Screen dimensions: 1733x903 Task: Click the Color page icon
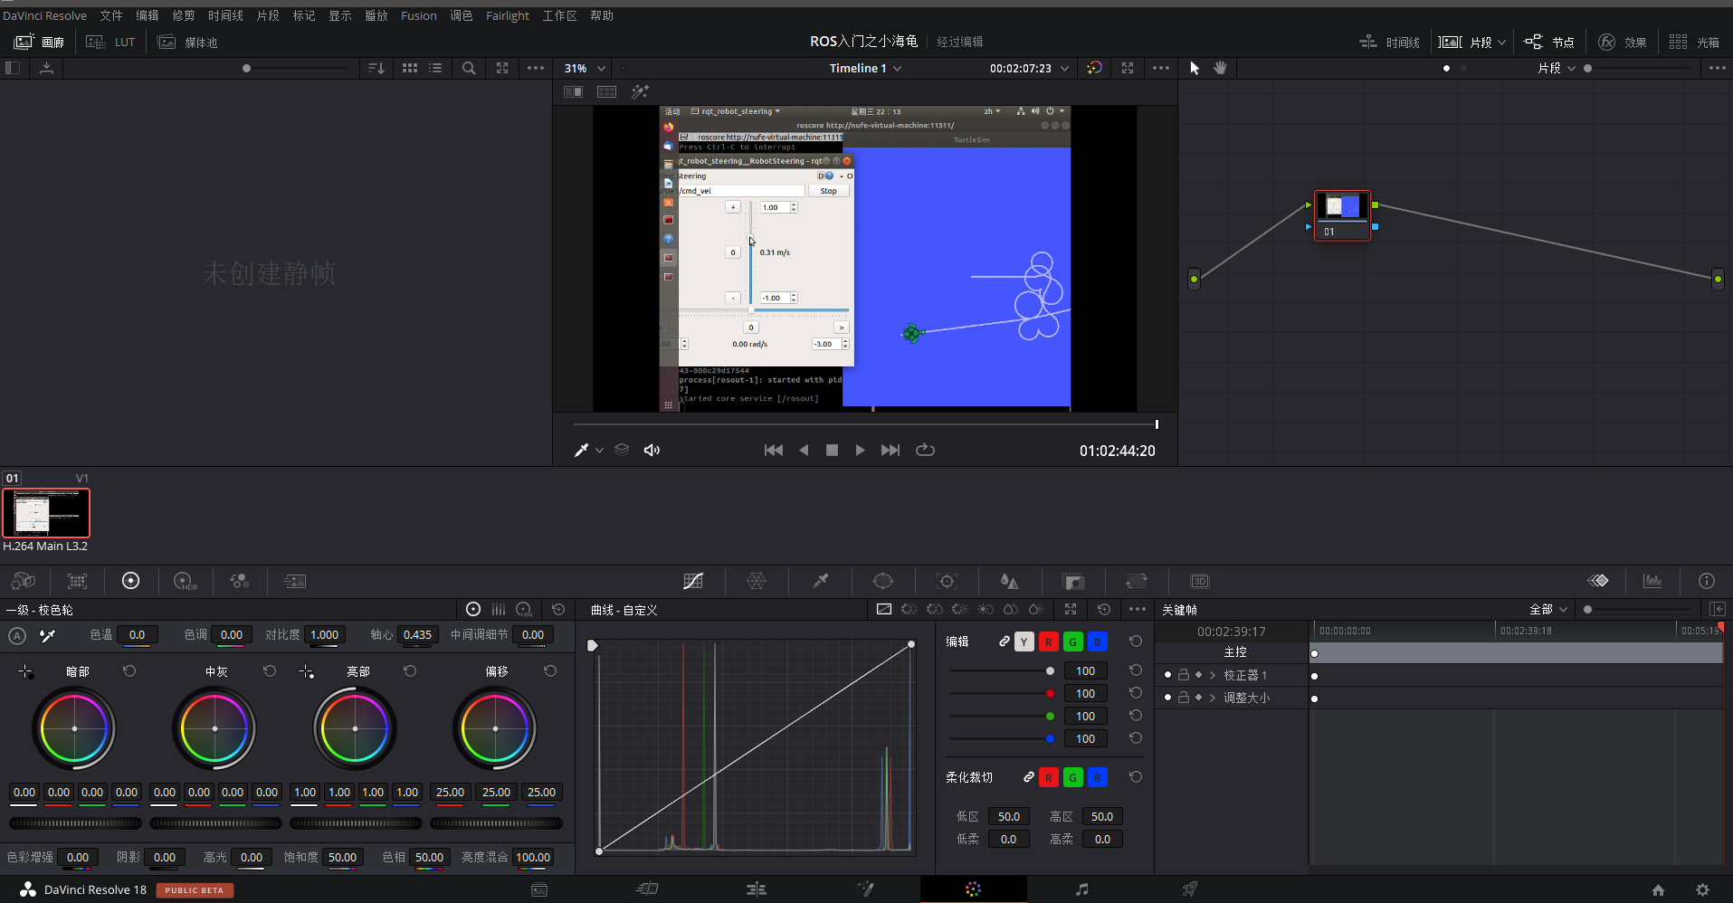[x=973, y=889]
